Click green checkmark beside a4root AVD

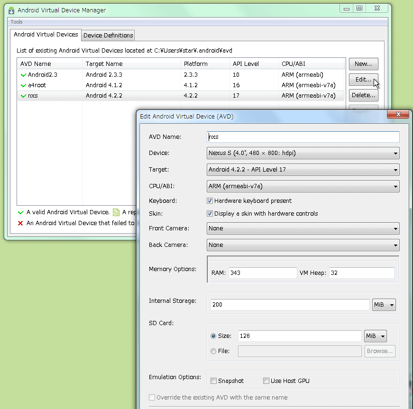(x=23, y=85)
